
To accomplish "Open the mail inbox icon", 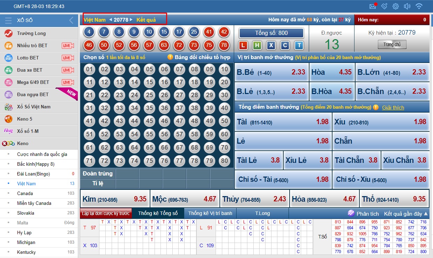I will click(x=373, y=6).
